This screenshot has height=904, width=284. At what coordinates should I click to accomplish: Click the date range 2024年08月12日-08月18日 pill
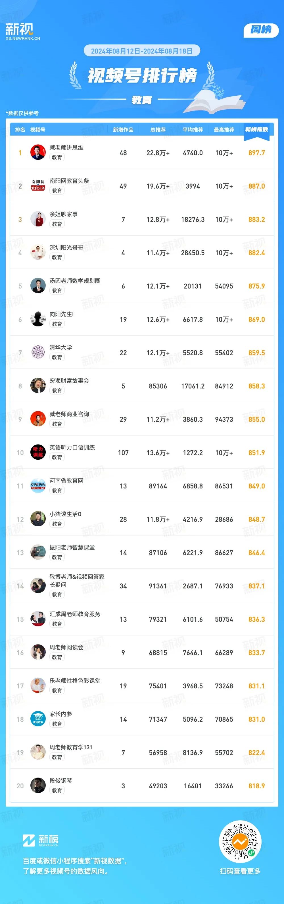point(142,51)
